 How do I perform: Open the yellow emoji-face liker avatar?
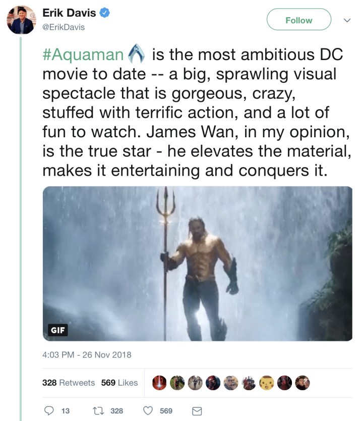(x=266, y=383)
